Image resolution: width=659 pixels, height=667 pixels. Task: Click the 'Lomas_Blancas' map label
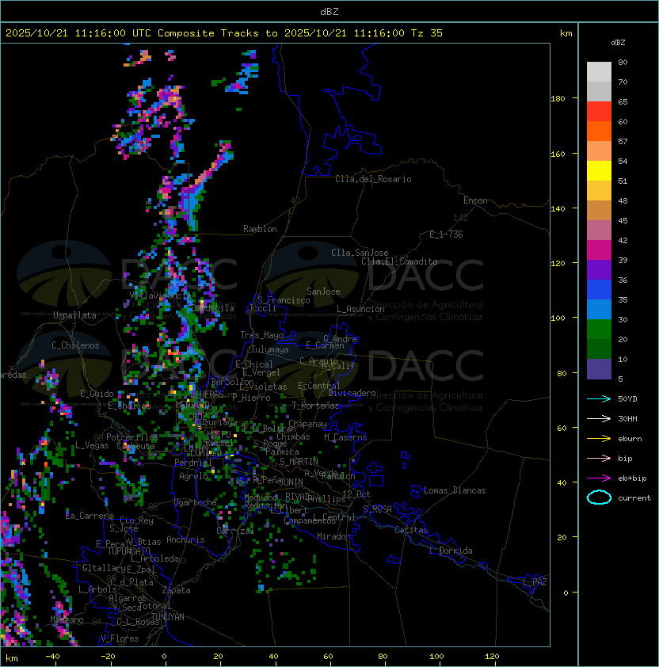point(455,490)
